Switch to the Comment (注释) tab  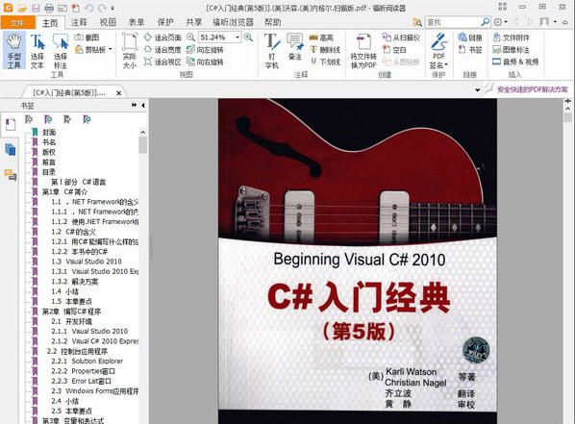pyautogui.click(x=79, y=22)
